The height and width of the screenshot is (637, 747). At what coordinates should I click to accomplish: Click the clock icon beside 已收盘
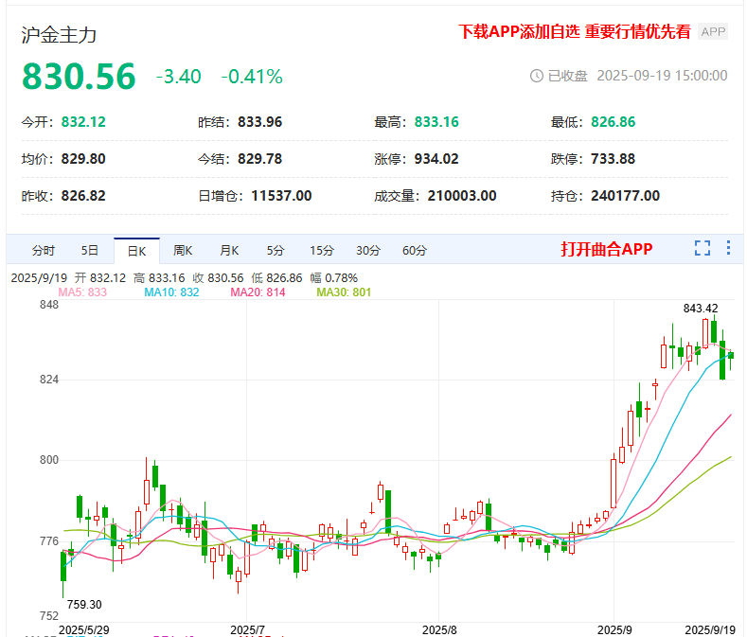click(537, 76)
